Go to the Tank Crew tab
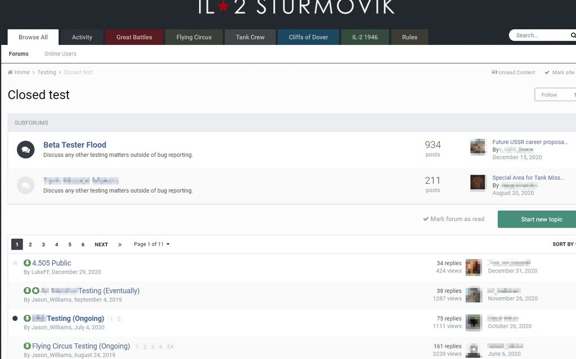This screenshot has height=359, width=576. coord(250,37)
